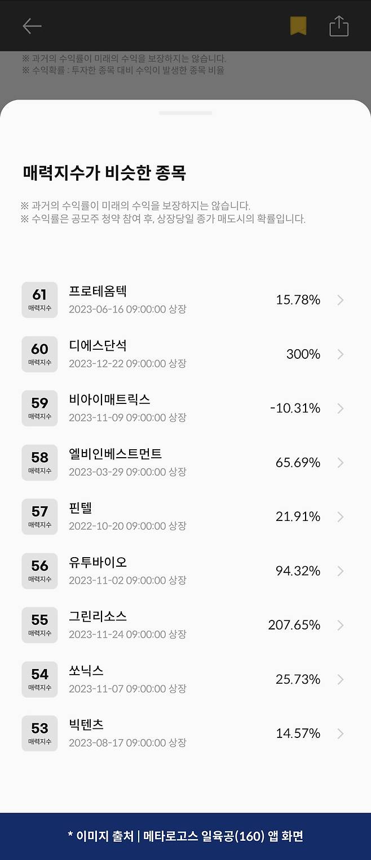Tap the -10.31% return value
Image resolution: width=371 pixels, height=860 pixels.
295,409
